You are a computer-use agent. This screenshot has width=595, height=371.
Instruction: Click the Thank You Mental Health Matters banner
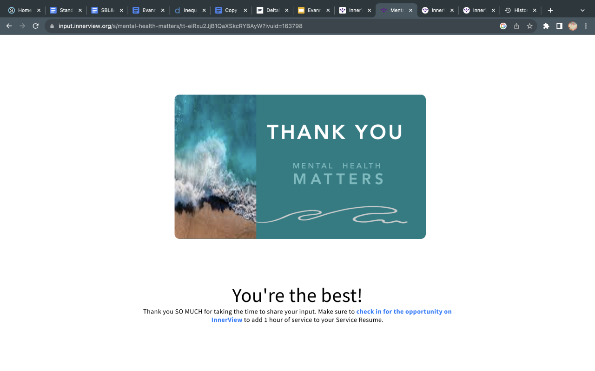tap(300, 167)
